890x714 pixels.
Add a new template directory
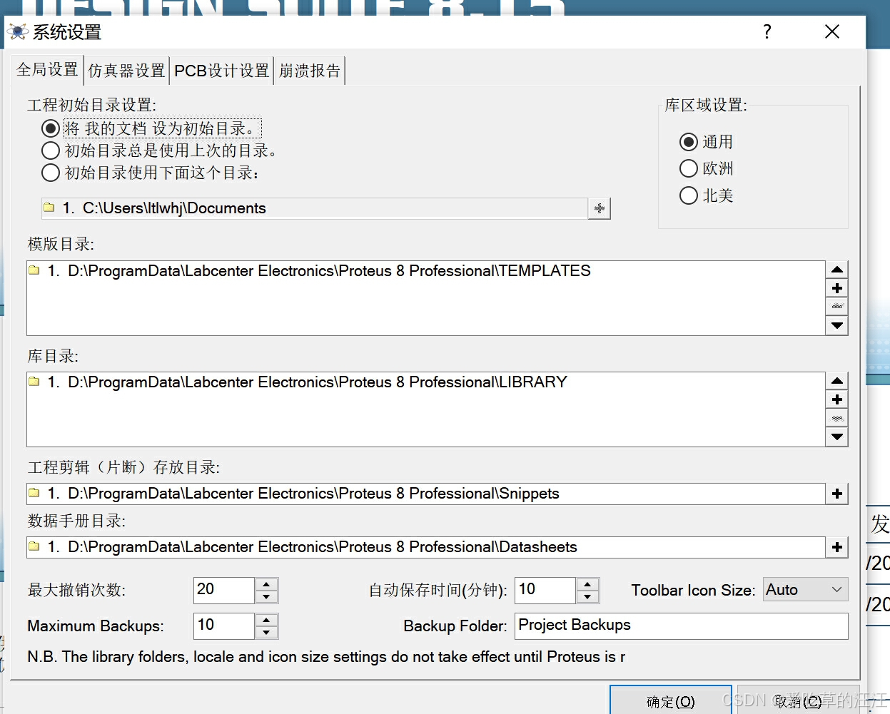(x=837, y=288)
